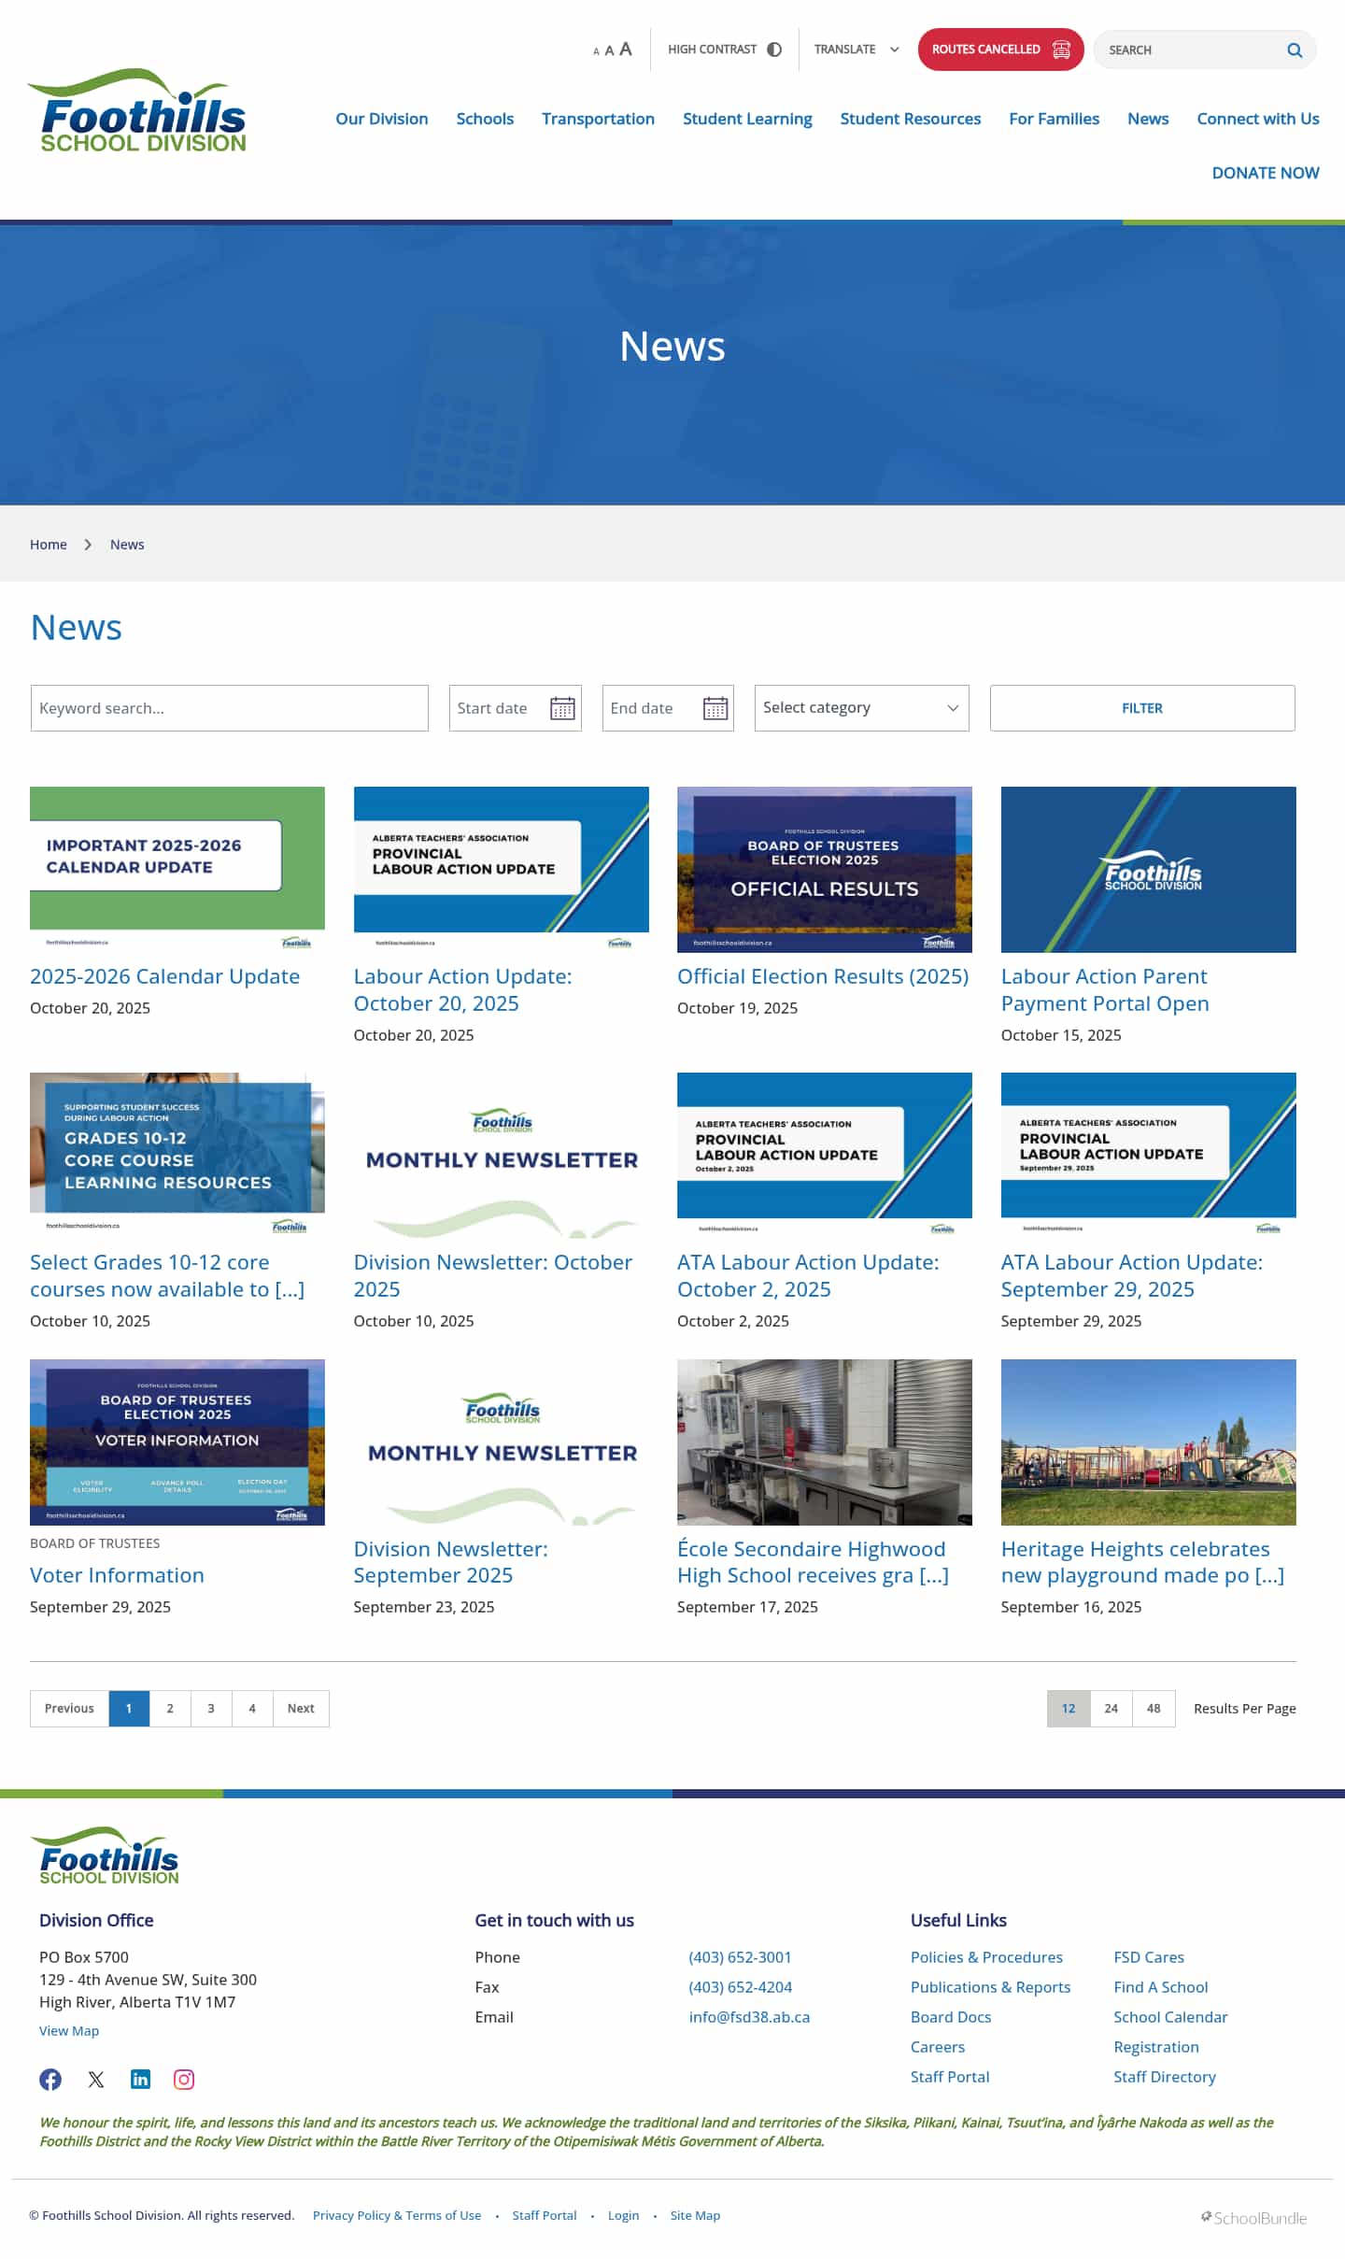Open the Schools menu
The image size is (1345, 2259).
pos(485,119)
